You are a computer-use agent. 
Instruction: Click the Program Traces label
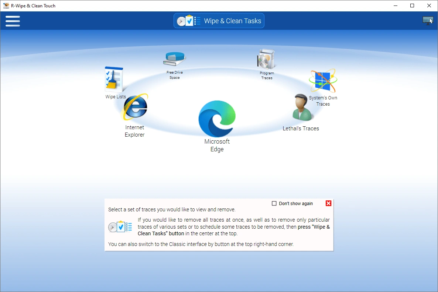267,75
